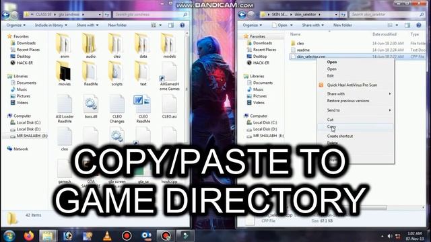Open Share with dropdown in left window
The image size is (431, 242).
coord(87,25)
